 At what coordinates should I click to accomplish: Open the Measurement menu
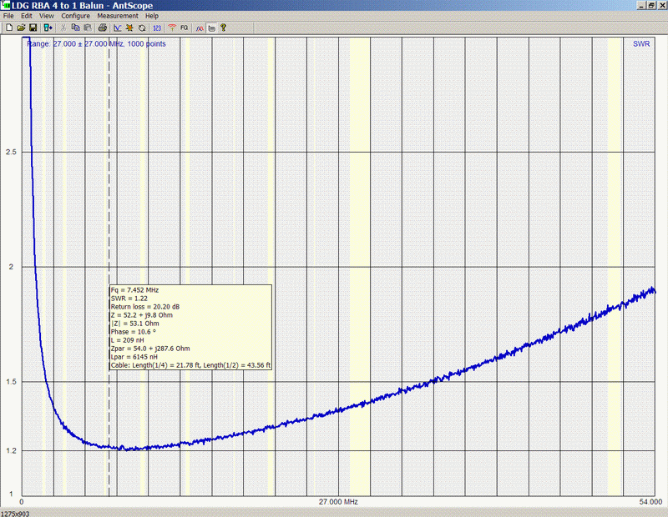[x=118, y=16]
